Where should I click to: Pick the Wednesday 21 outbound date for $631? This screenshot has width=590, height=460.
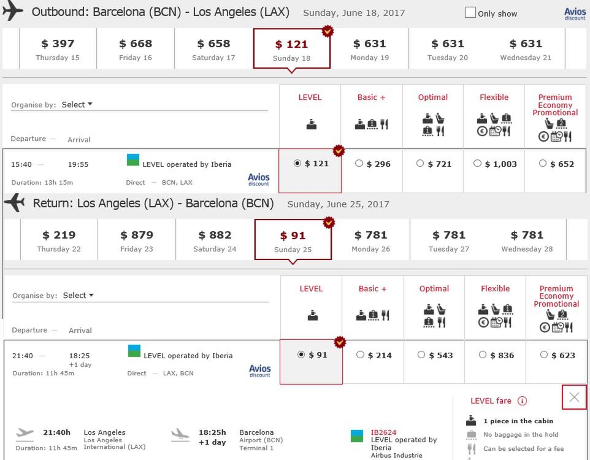point(526,49)
